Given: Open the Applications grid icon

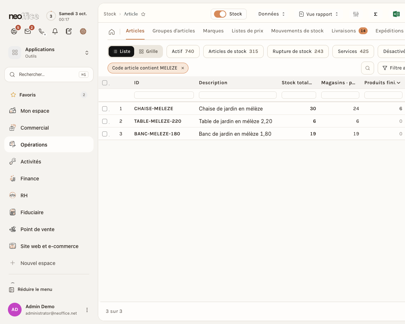Looking at the screenshot, I should [15, 53].
